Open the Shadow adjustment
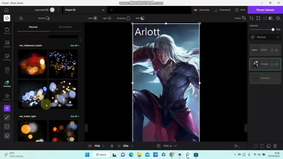The image size is (283, 159). pos(44,18)
